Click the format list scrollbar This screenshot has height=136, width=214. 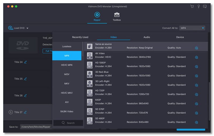(82, 49)
